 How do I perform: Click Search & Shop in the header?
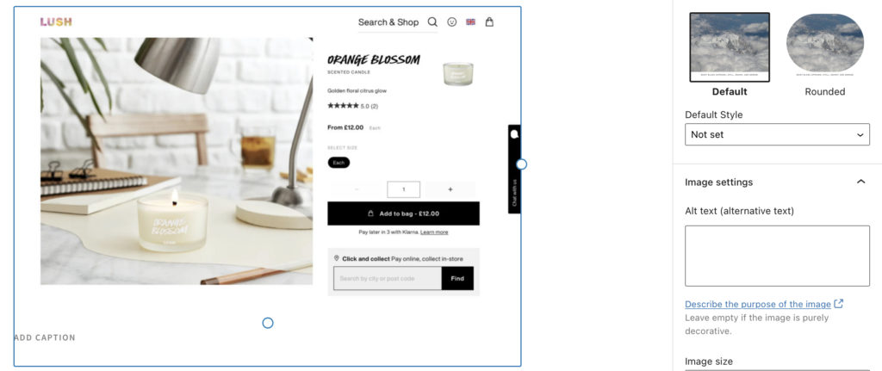[x=388, y=22]
